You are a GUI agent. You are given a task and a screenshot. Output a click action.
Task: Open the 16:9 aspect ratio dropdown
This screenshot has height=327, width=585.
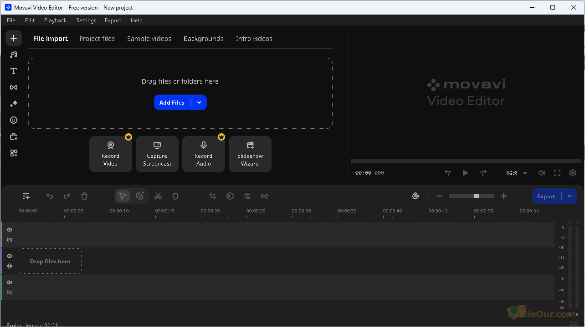point(516,173)
